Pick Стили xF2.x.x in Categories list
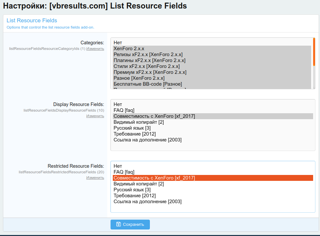Viewport: 320px width, 236px height. click(147, 66)
